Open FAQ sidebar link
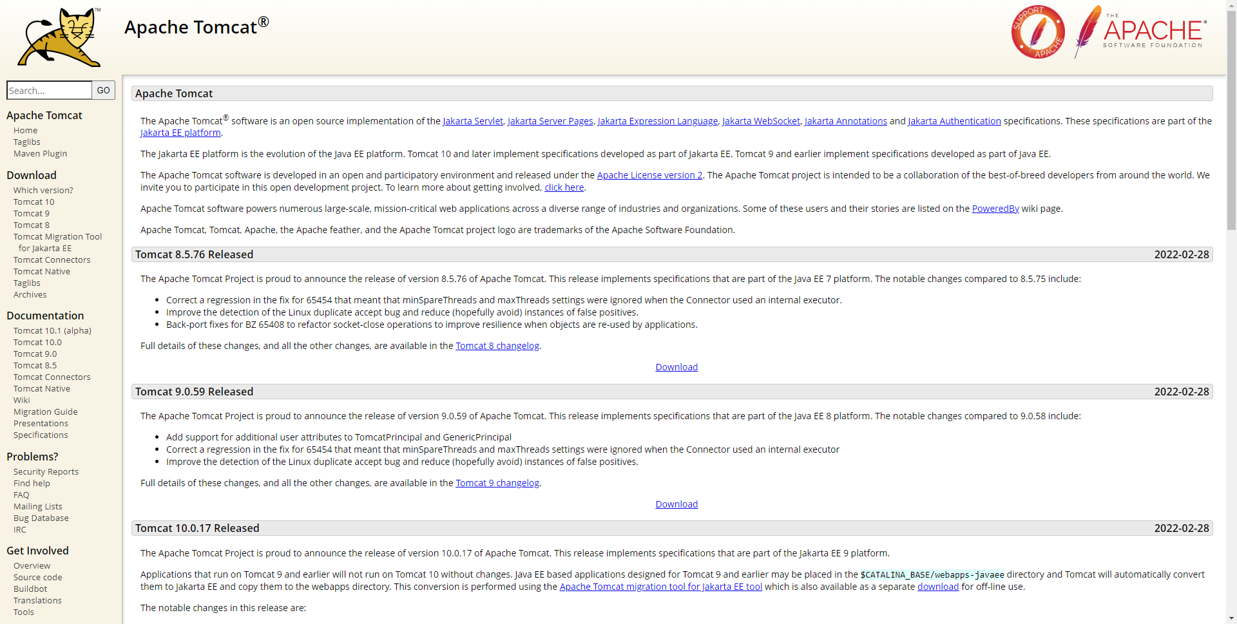The height and width of the screenshot is (624, 1237). pyautogui.click(x=21, y=495)
